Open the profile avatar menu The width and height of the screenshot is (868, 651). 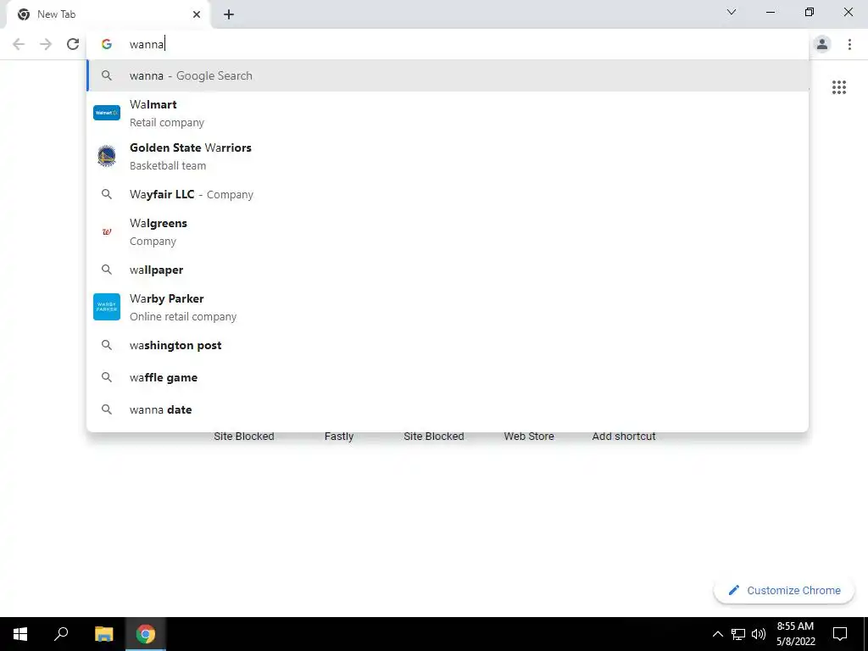point(822,44)
